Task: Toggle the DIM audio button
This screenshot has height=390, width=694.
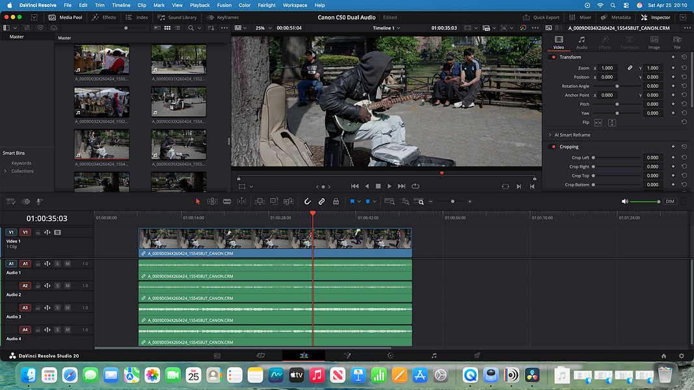Action: (670, 201)
